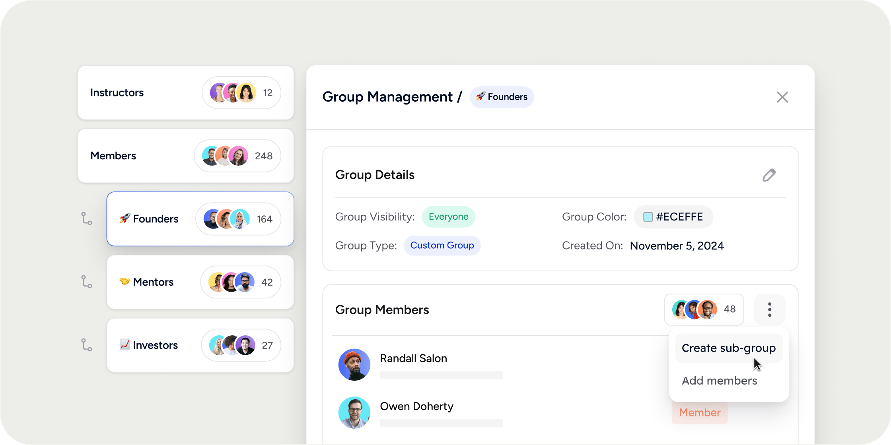Click the Group Members heading
891x445 pixels.
[x=382, y=310]
